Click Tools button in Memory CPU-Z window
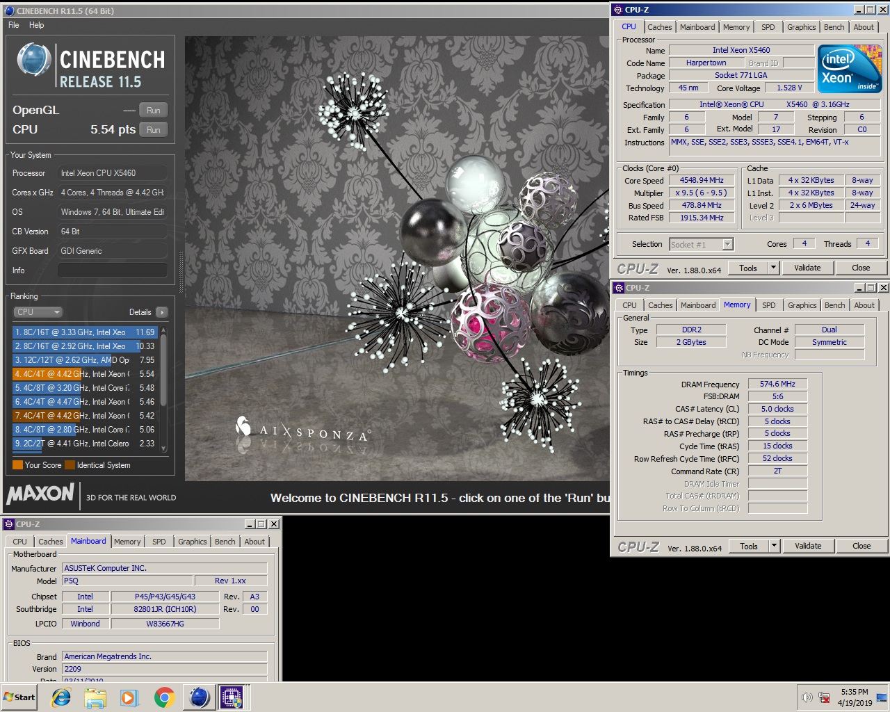Viewport: 890px width, 712px height. click(x=749, y=546)
